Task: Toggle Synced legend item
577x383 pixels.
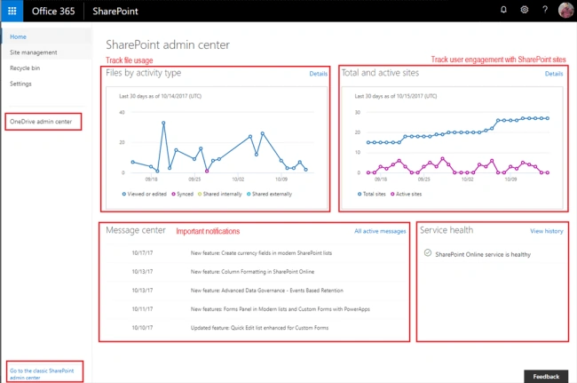Action: (x=183, y=194)
